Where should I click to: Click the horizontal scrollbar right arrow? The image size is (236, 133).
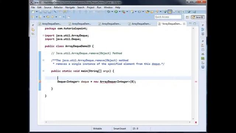pos(190,122)
